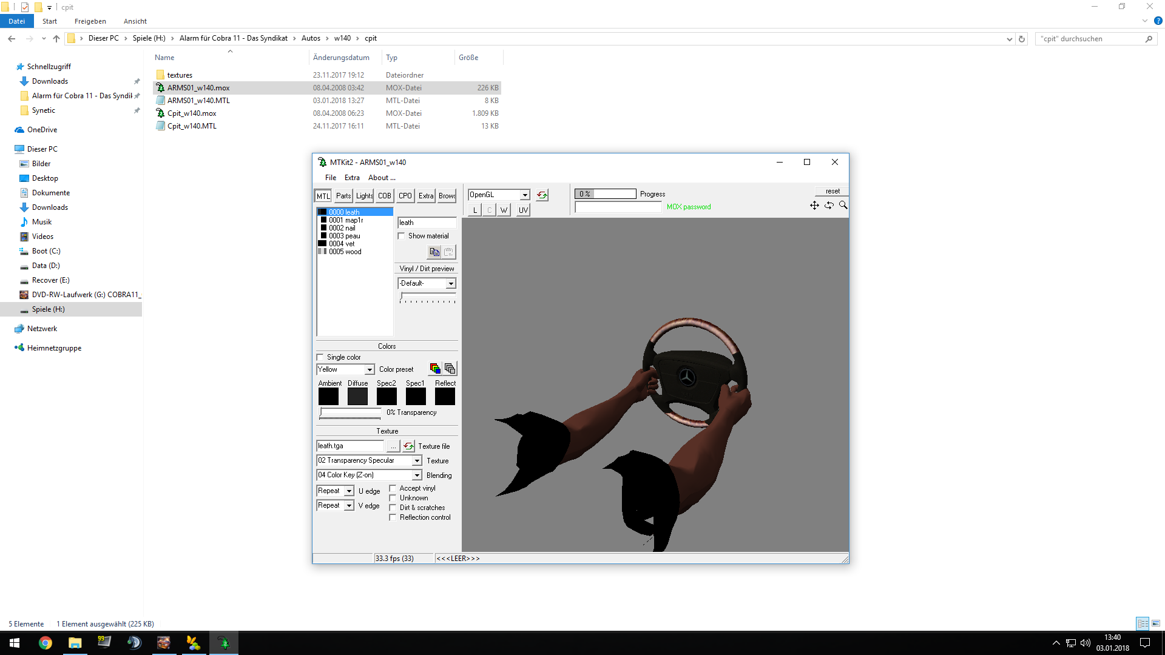The image size is (1165, 655).
Task: Select material 0005 wood in list
Action: pyautogui.click(x=345, y=252)
